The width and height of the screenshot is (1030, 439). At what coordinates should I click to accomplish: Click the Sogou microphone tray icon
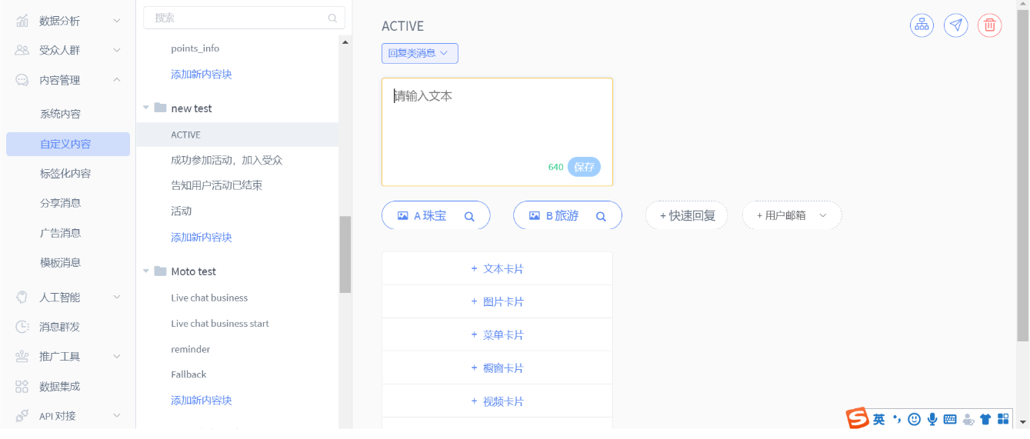pos(932,419)
